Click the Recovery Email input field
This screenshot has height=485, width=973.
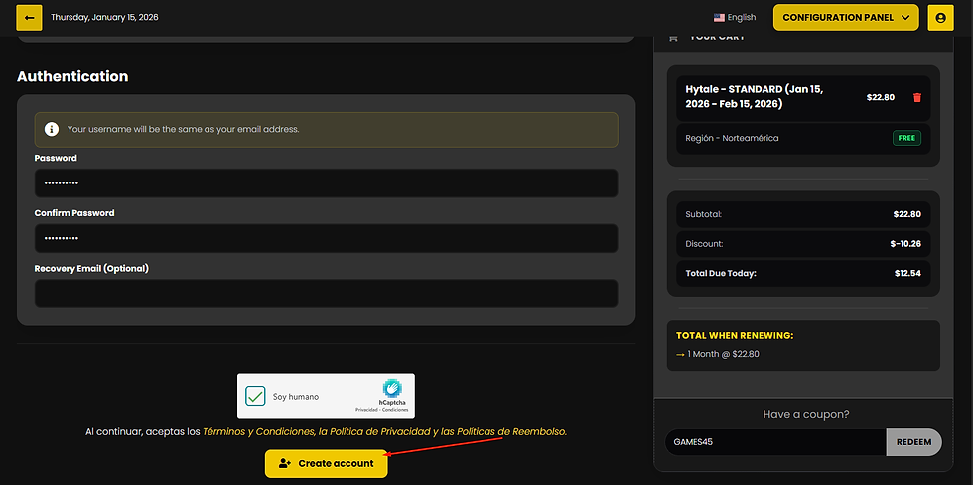point(326,294)
